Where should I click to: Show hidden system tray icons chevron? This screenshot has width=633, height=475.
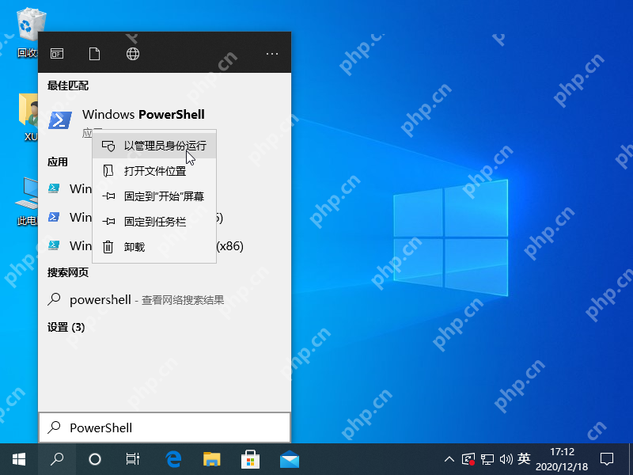click(x=449, y=458)
